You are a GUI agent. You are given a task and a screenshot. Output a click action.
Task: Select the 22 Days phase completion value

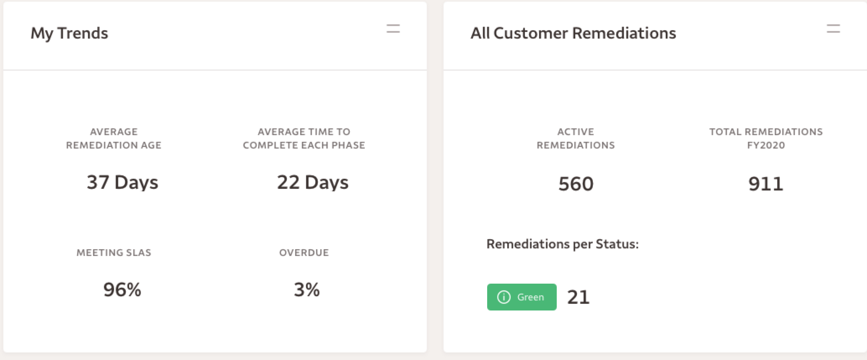[x=313, y=183]
